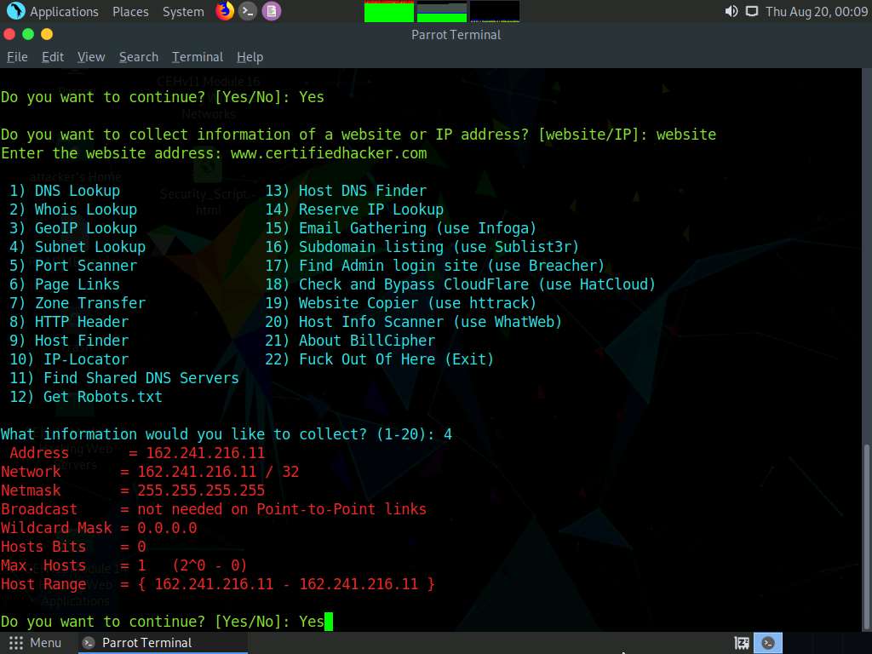Open the Applications menu

[x=64, y=12]
